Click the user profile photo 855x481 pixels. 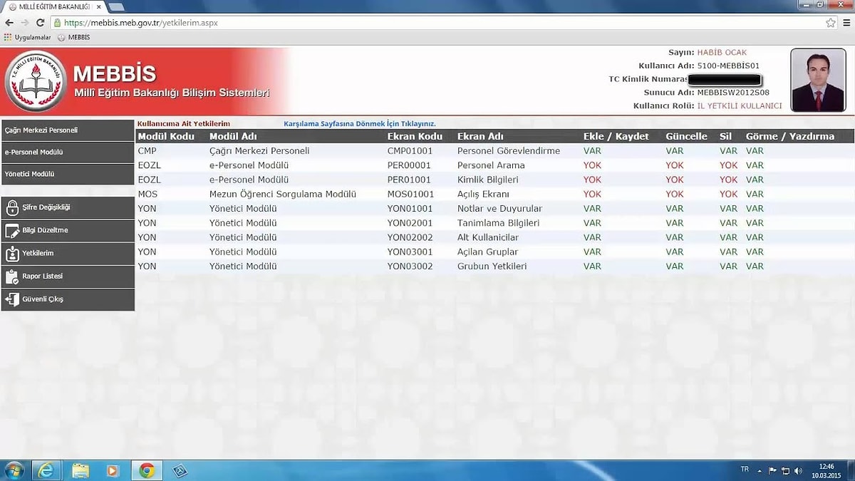[818, 81]
